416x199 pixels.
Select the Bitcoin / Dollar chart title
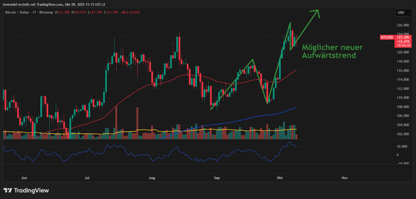[20, 12]
